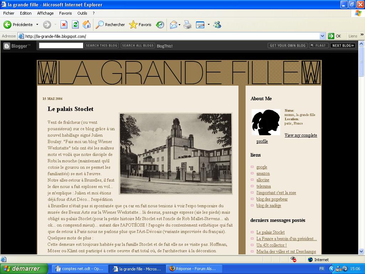
Task: Click the page icon in address bar
Action: pyautogui.click(x=21, y=36)
